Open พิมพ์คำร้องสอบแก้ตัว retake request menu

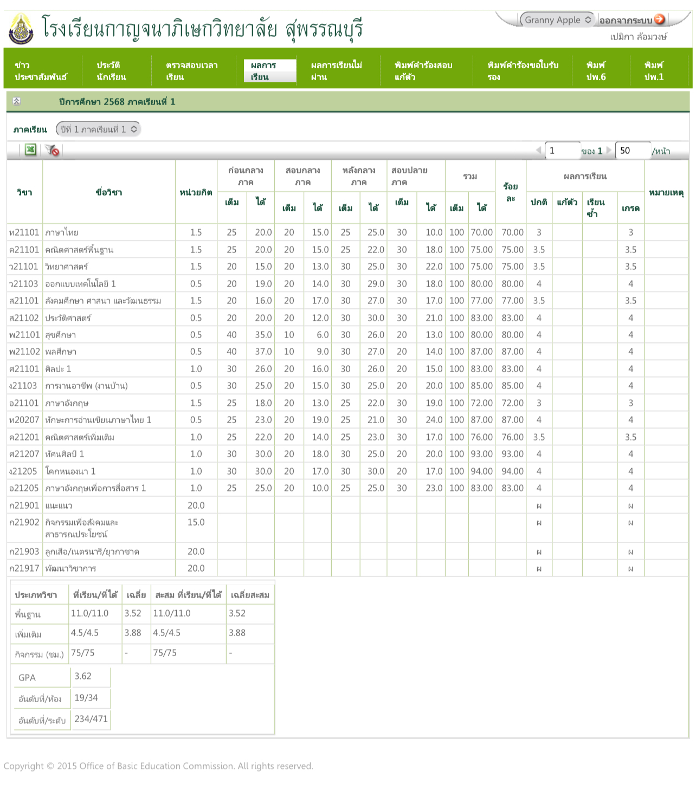(423, 71)
